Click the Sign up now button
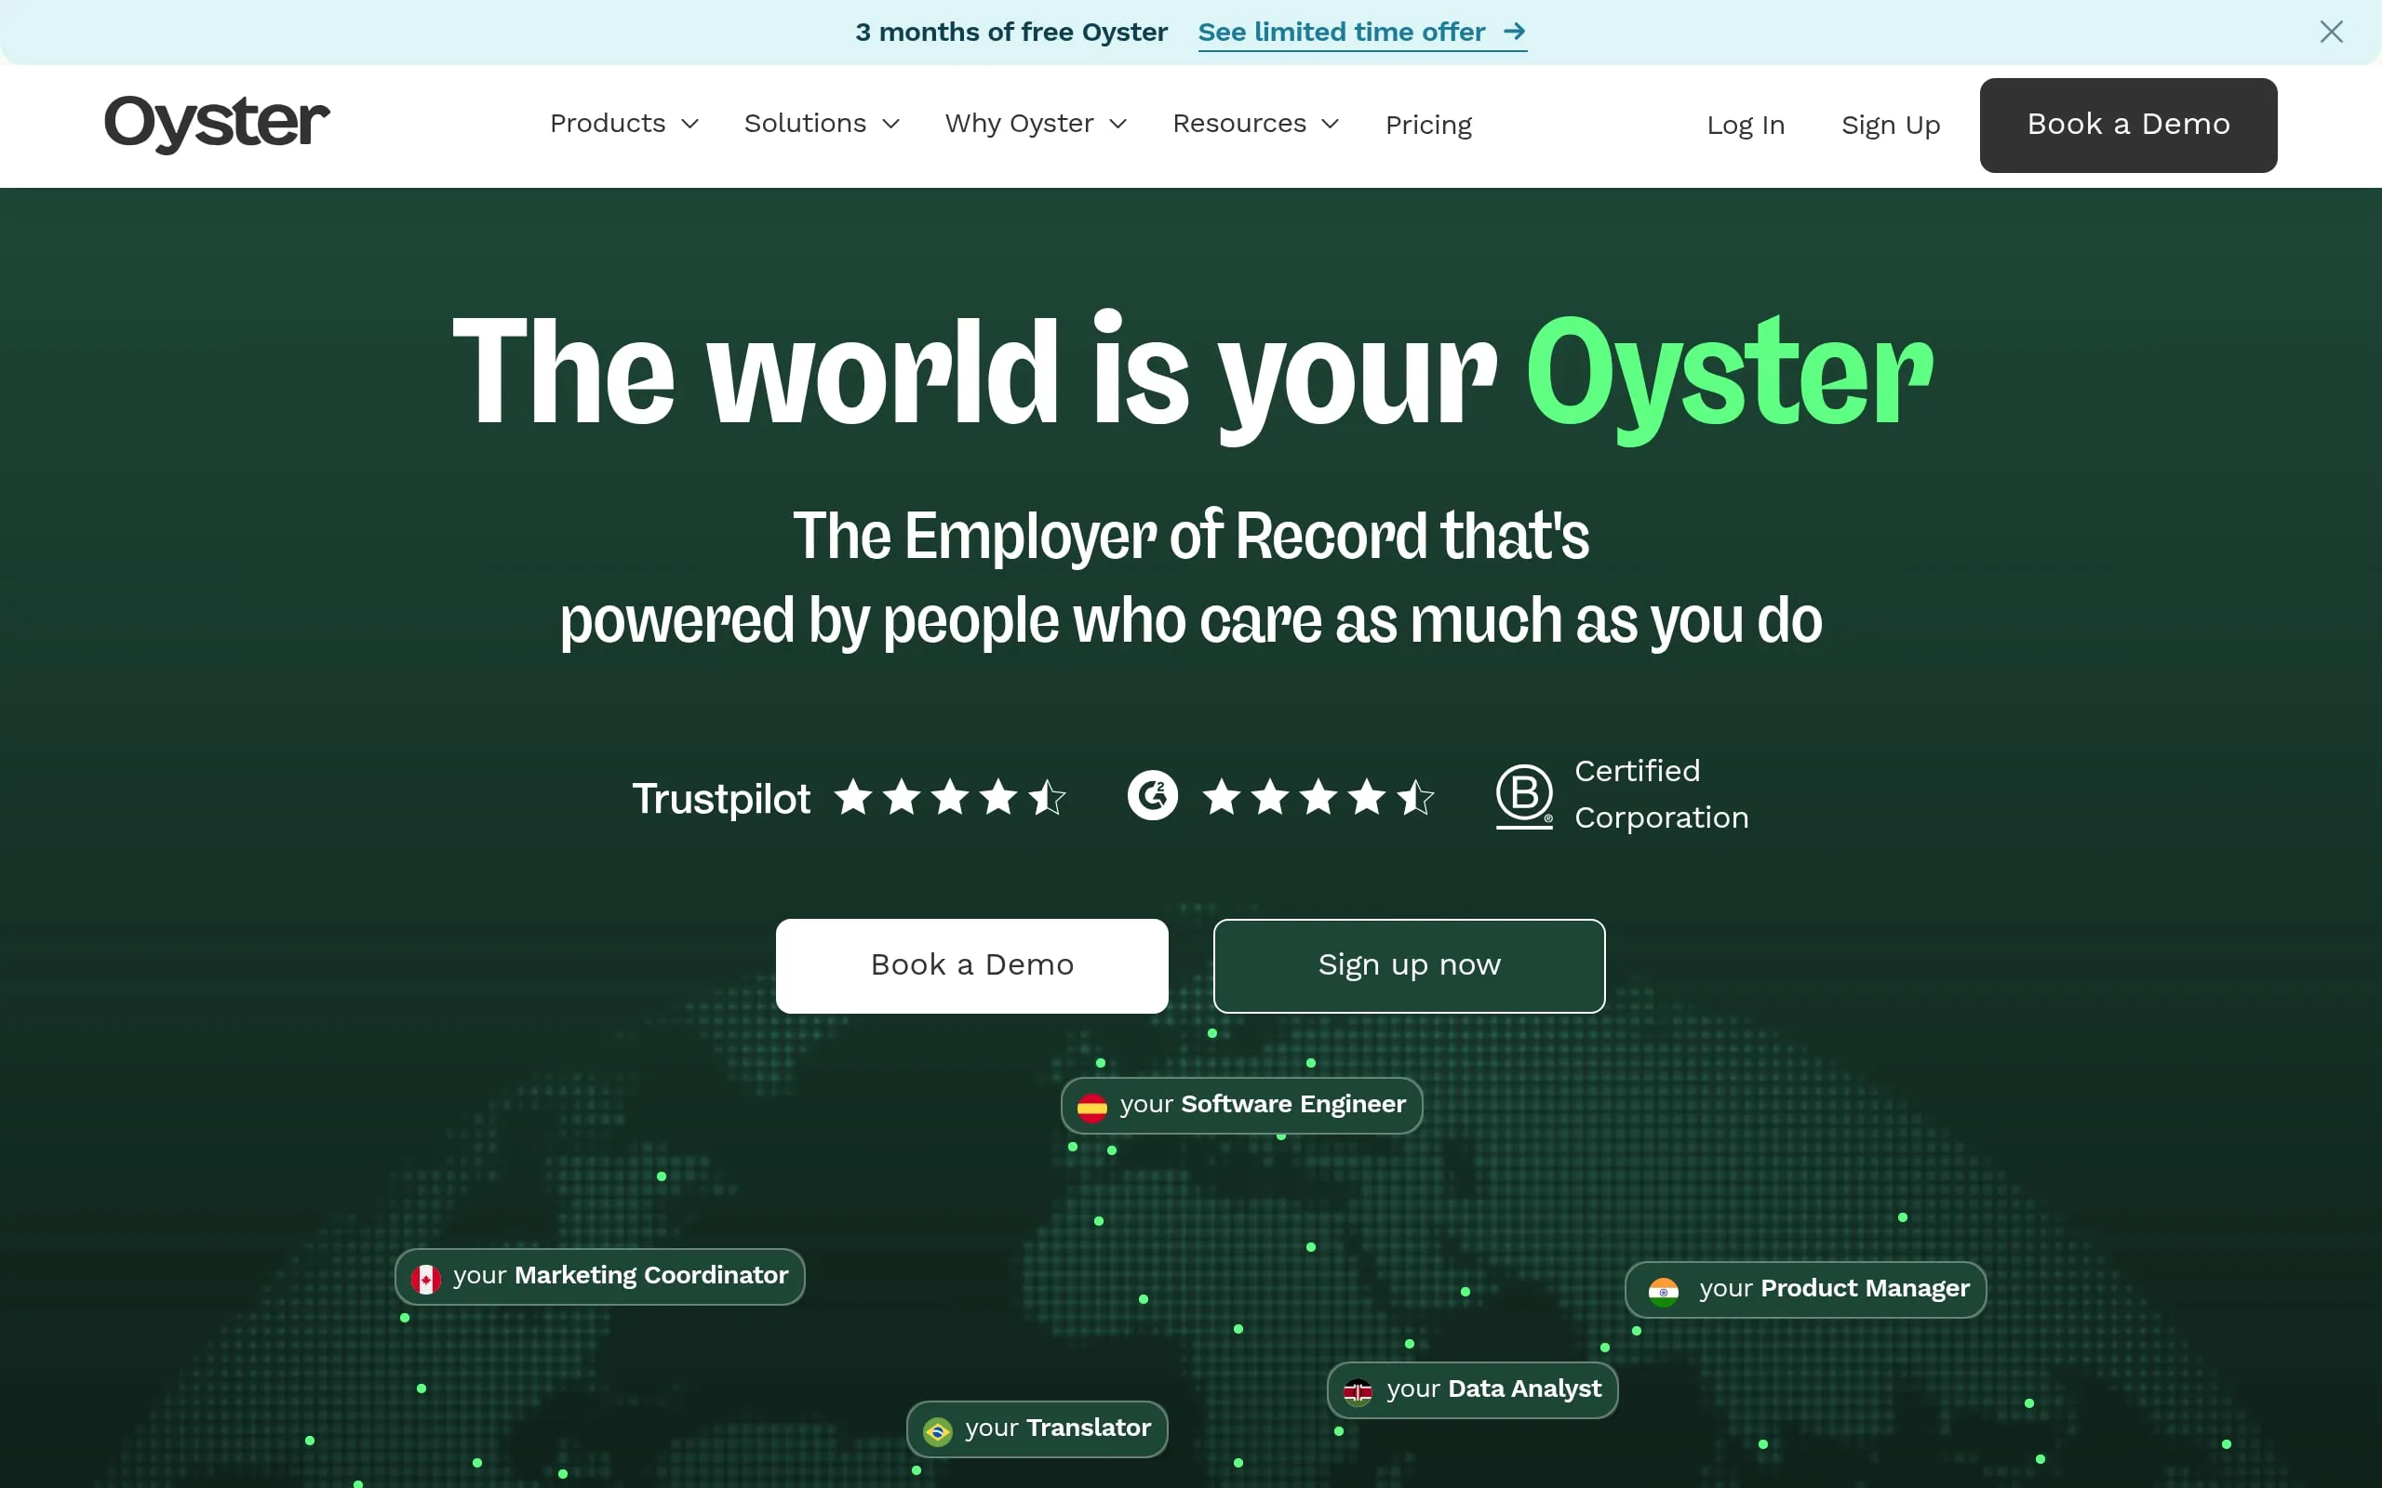Viewport: 2382px width, 1488px height. [1409, 965]
